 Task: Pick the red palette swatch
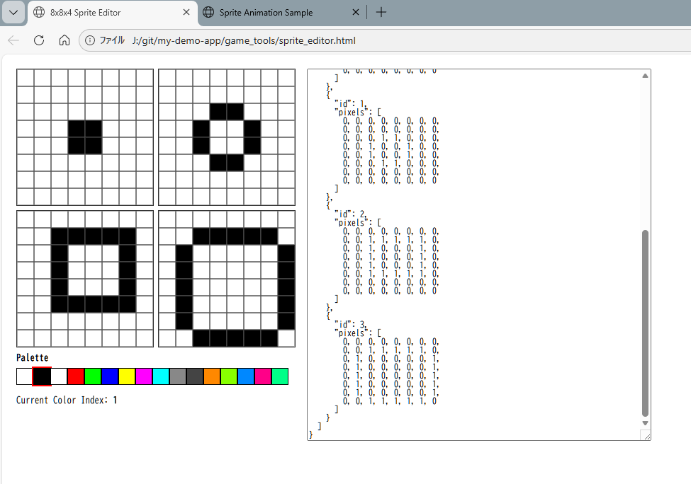tap(76, 376)
